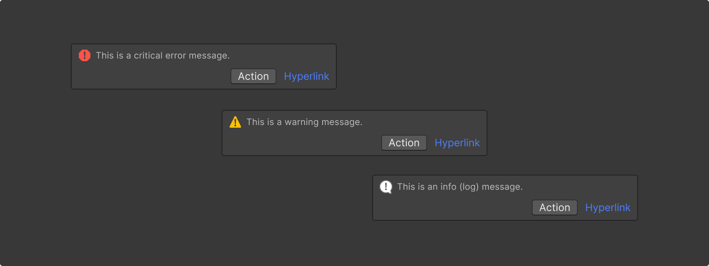Open Hyperlink in the critical error box

(x=307, y=76)
